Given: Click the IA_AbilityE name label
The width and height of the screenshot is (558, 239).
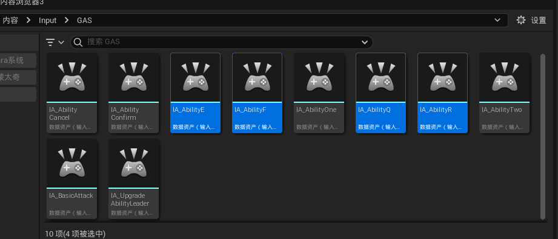Looking at the screenshot, I should tap(188, 110).
